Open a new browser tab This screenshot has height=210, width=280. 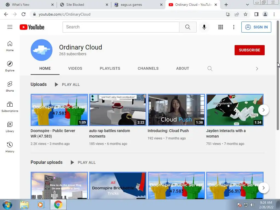pos(226,5)
